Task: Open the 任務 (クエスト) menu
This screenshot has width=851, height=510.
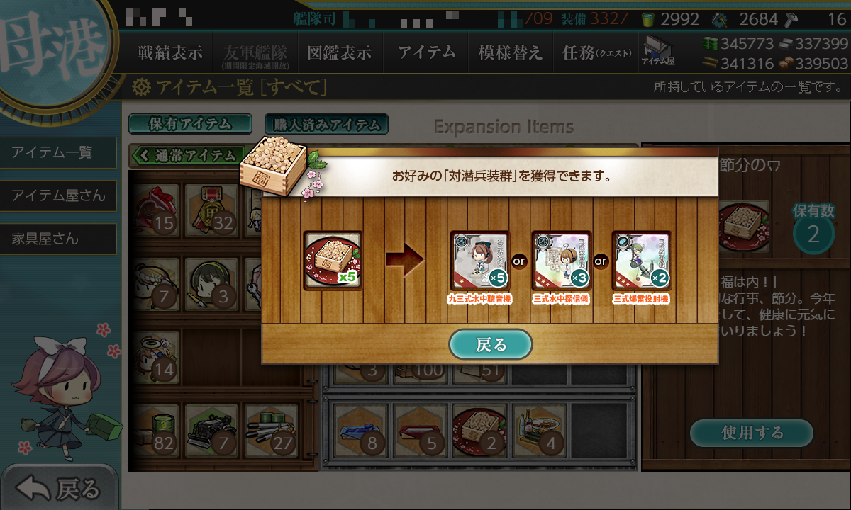Action: click(596, 52)
